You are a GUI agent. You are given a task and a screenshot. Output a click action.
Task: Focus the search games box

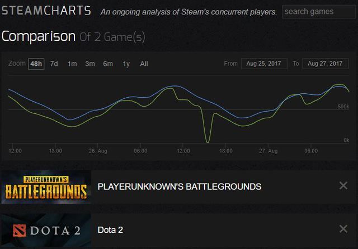pyautogui.click(x=317, y=12)
